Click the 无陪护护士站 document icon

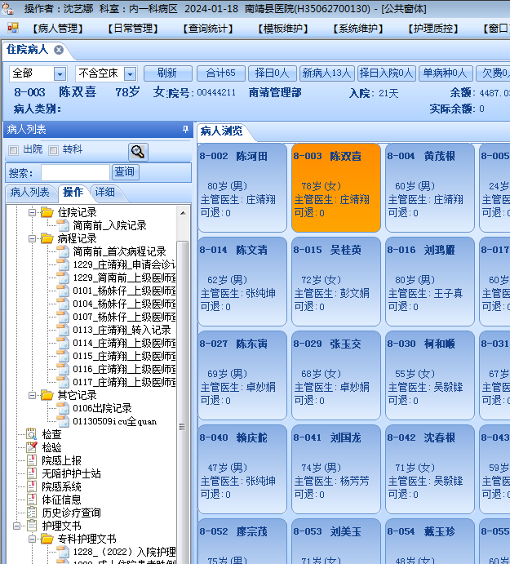pyautogui.click(x=32, y=473)
